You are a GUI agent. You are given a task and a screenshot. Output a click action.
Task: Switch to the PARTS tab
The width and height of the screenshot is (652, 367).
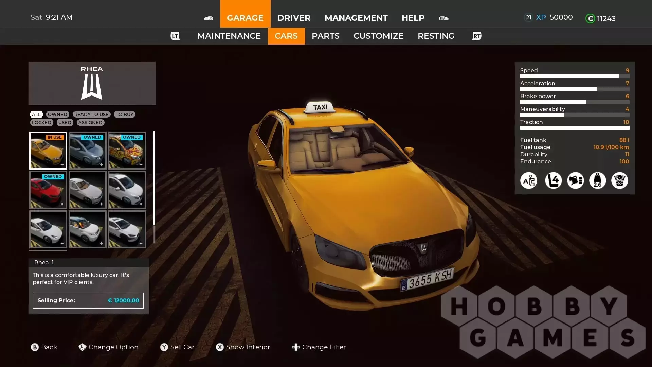(x=325, y=36)
